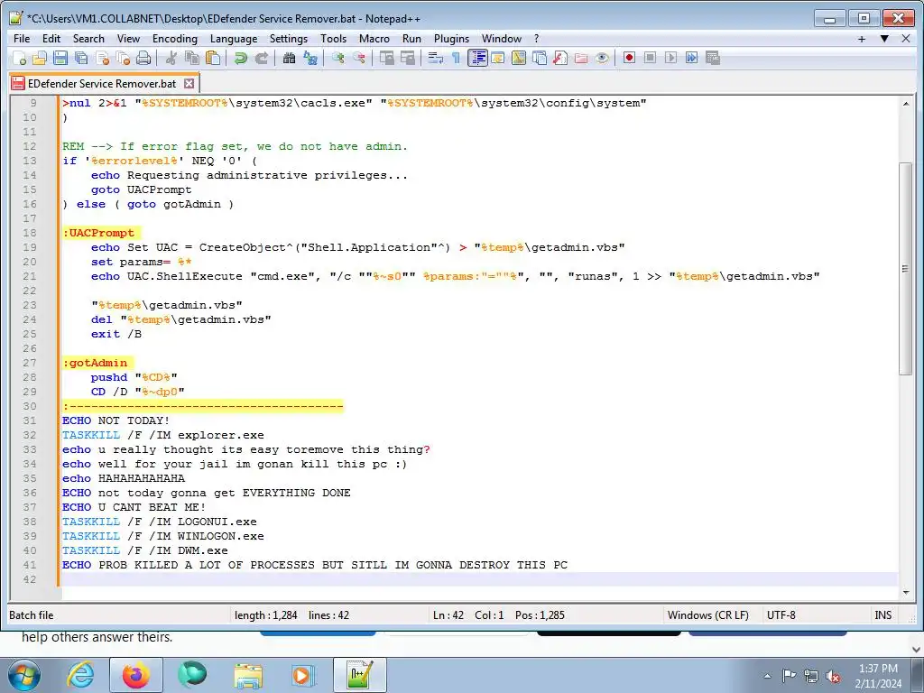Open the Function List panel icon

point(560,58)
